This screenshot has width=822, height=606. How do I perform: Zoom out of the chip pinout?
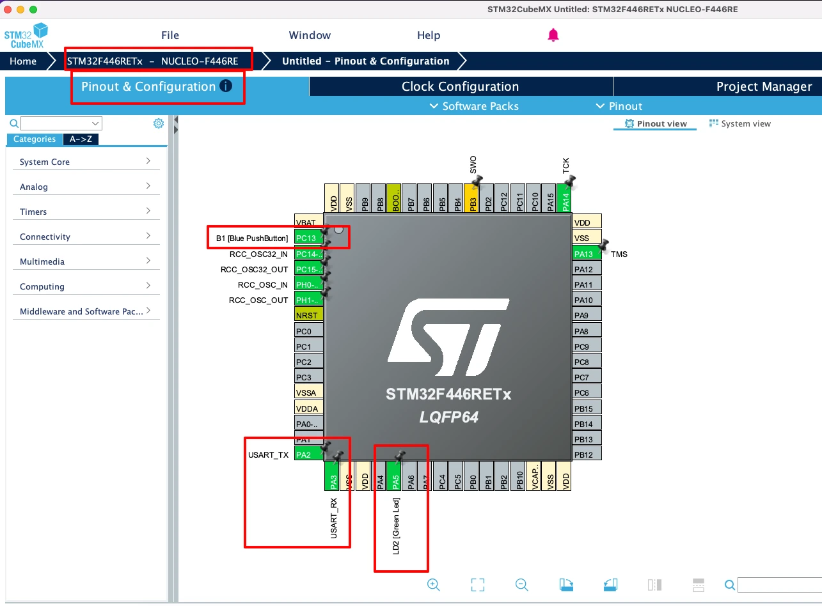(x=522, y=584)
